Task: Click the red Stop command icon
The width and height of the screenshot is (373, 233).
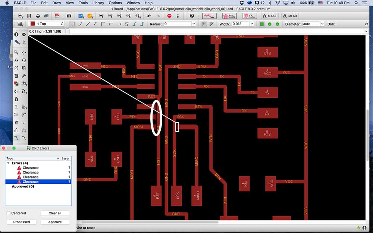Action: 169,16
